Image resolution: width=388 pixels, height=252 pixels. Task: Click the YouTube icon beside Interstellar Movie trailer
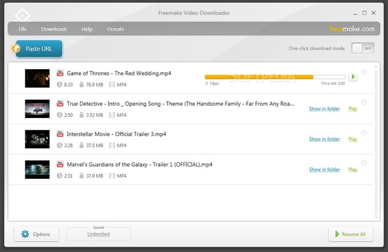coord(60,134)
